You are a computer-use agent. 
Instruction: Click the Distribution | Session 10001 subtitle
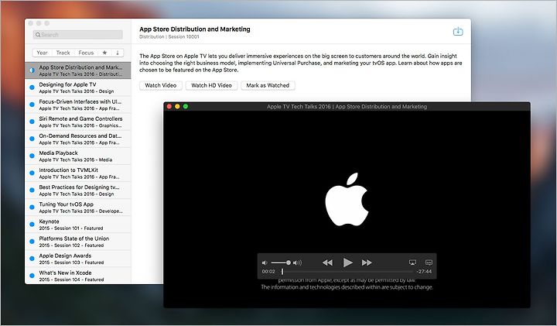click(x=169, y=36)
